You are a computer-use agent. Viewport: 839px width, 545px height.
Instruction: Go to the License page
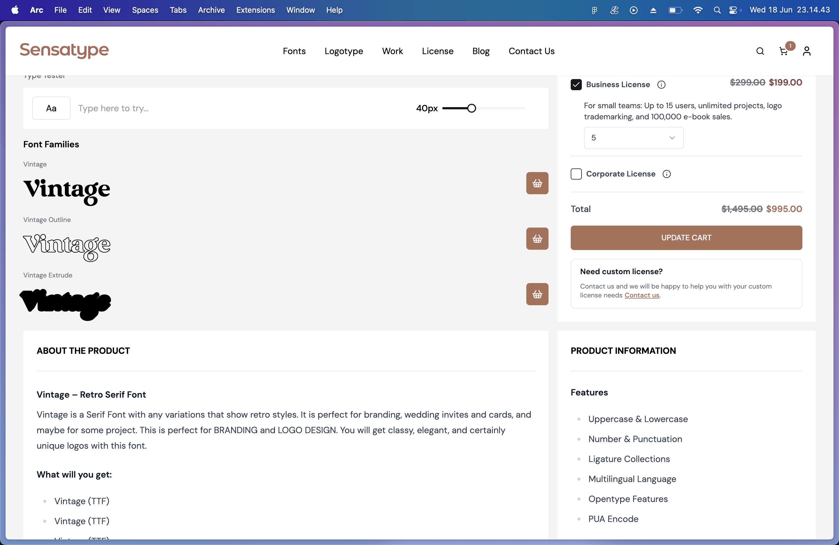coord(438,51)
